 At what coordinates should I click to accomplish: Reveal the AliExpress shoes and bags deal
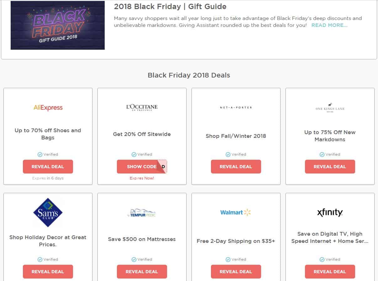click(x=48, y=167)
